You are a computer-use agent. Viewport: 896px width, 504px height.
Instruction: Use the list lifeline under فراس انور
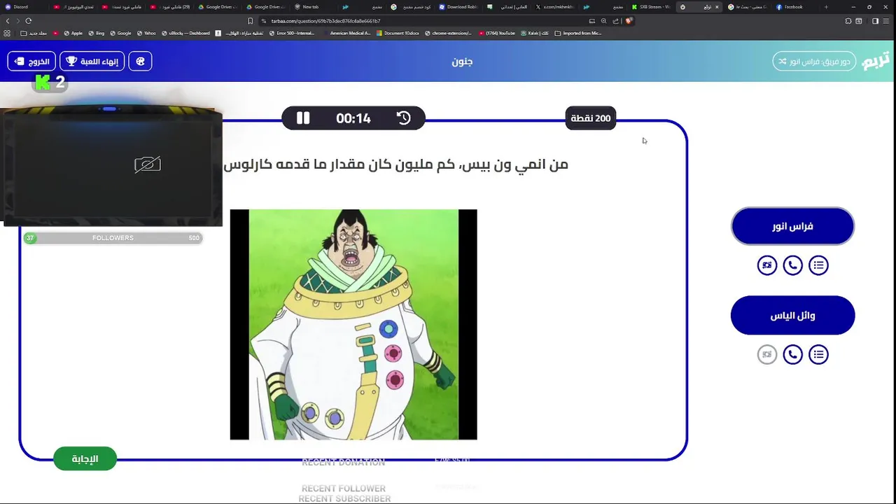818,265
